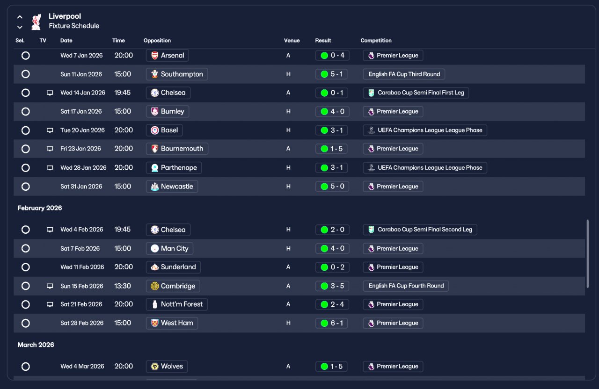599x389 pixels.
Task: Open the 6 - 1 result against West Ham
Action: (x=332, y=323)
